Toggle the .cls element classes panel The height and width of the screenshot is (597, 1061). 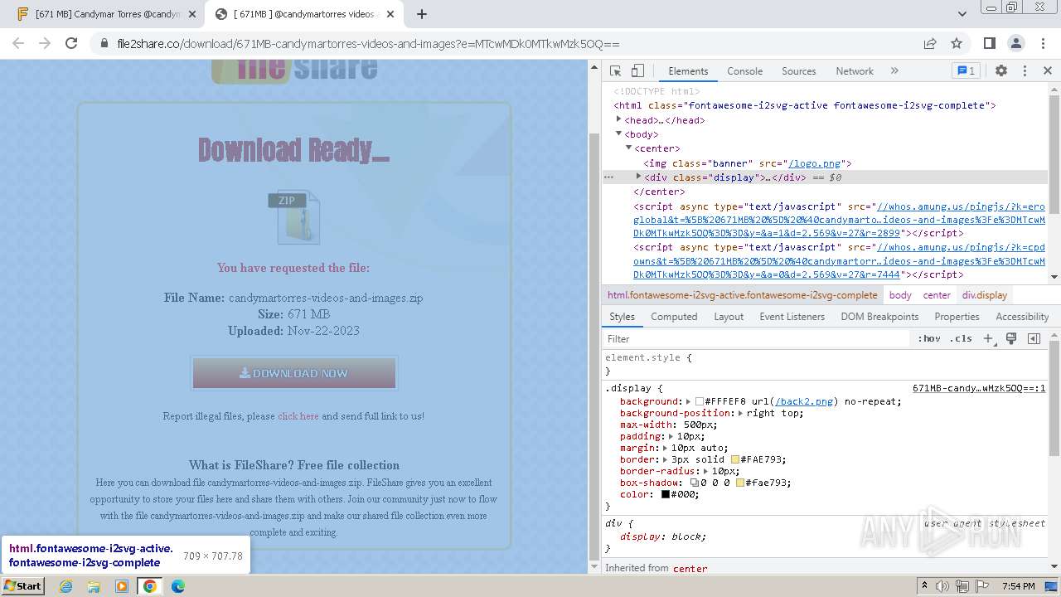pyautogui.click(x=962, y=338)
